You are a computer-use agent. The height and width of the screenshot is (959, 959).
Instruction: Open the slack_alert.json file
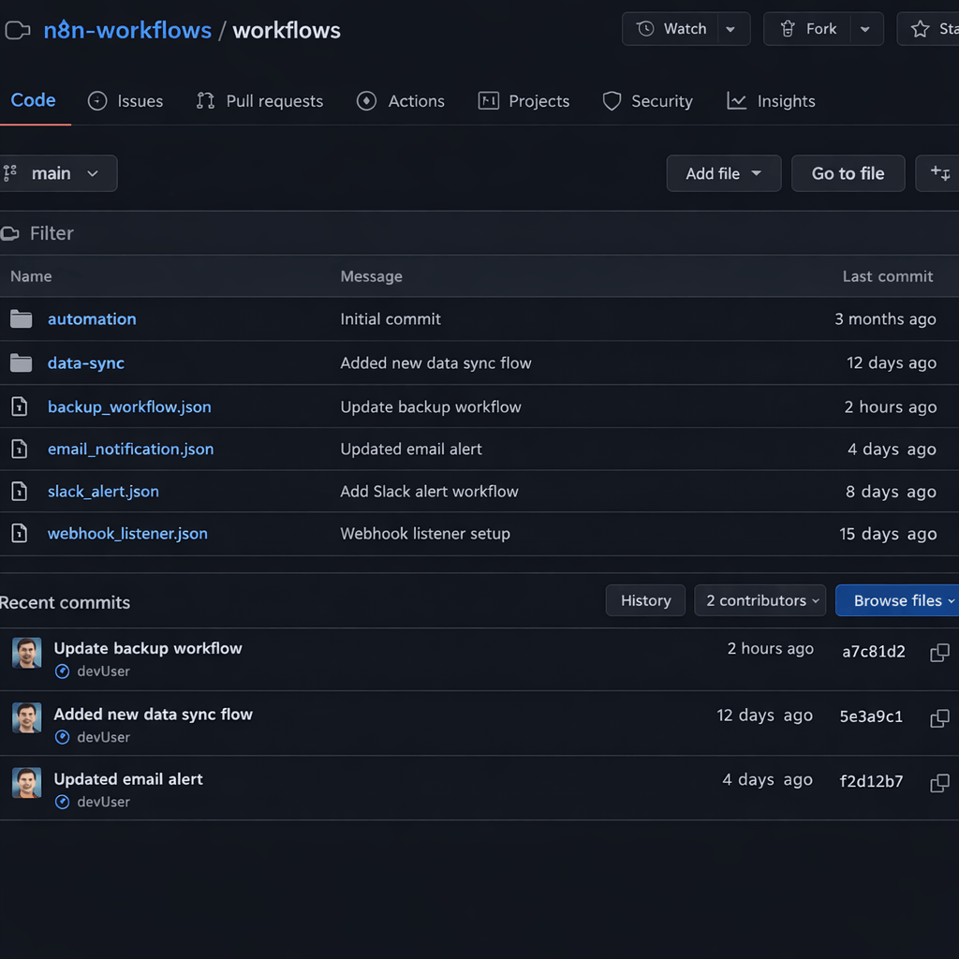(103, 491)
